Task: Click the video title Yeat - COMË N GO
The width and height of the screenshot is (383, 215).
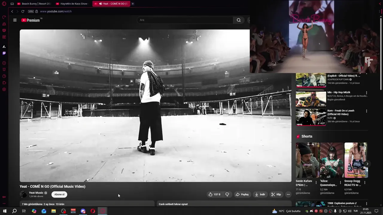Action: coord(52,186)
